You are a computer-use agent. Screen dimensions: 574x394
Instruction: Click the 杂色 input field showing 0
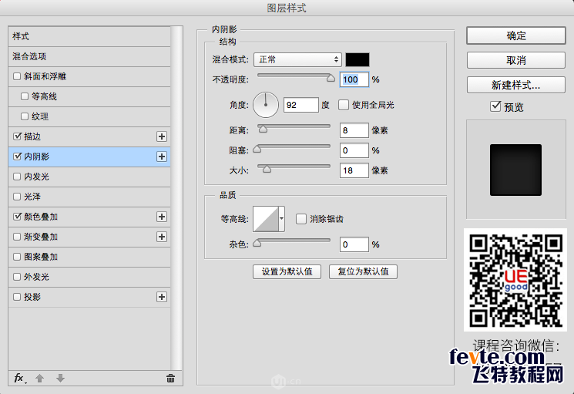[354, 244]
